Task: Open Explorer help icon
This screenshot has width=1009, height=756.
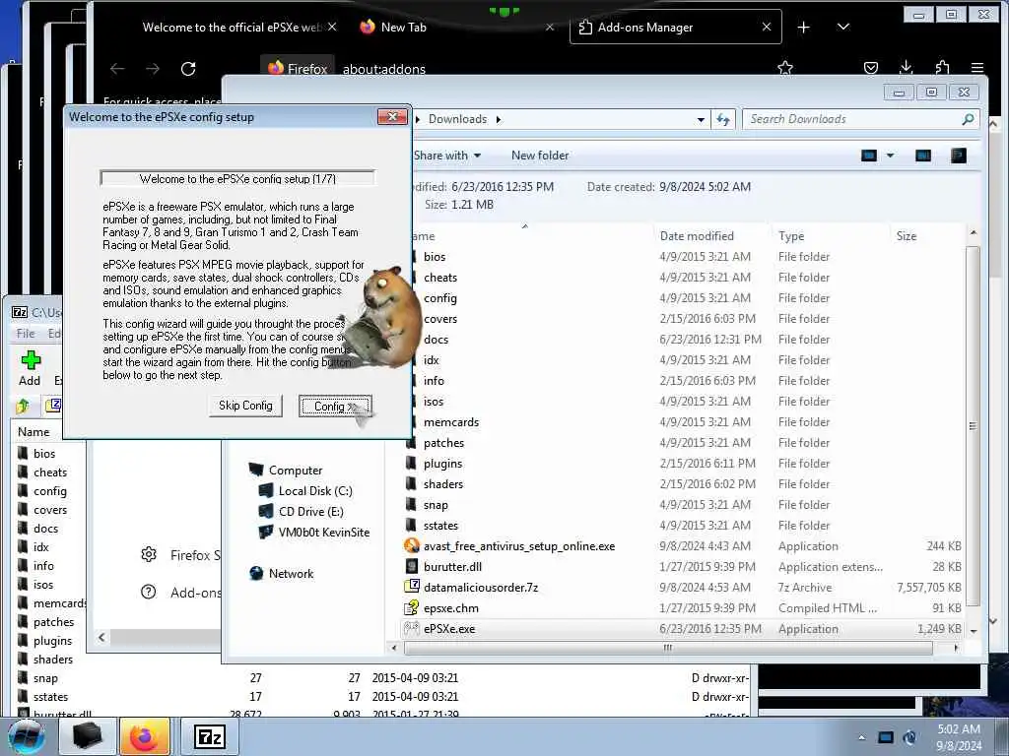Action: [x=958, y=156]
